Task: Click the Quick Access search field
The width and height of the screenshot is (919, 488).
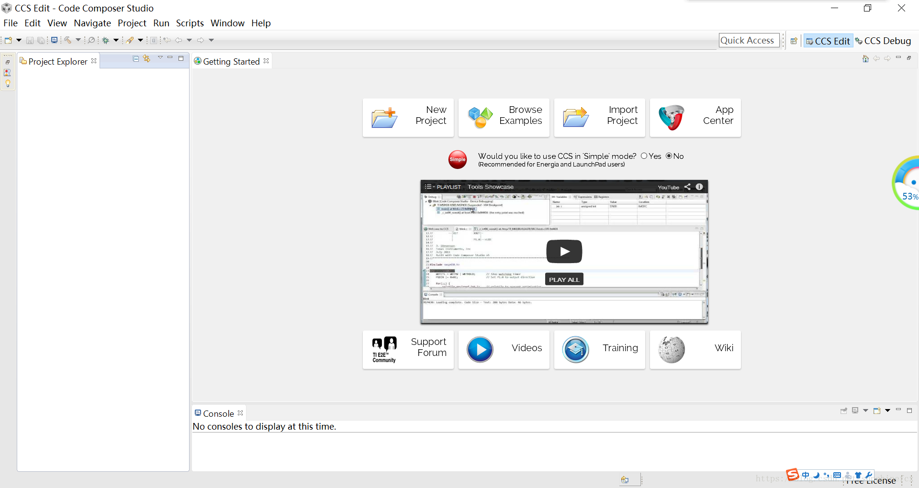Action: click(749, 41)
